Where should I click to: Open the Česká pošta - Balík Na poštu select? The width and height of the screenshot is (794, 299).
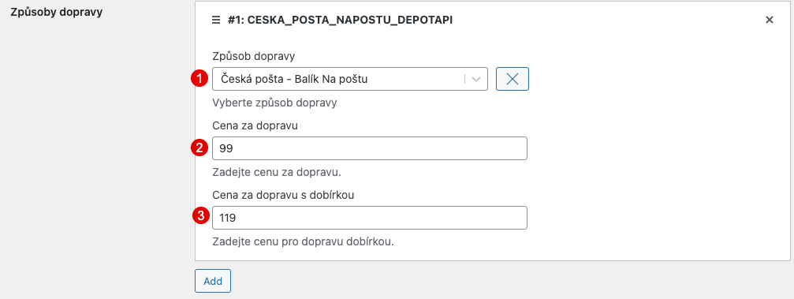(350, 79)
